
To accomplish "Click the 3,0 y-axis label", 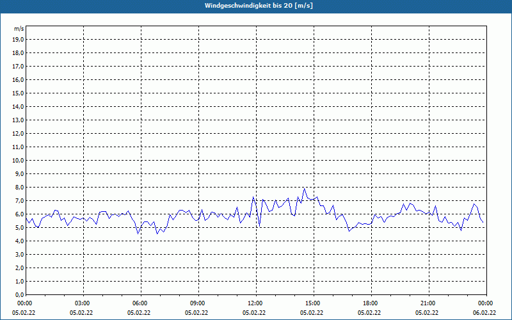I will pyautogui.click(x=20, y=254).
